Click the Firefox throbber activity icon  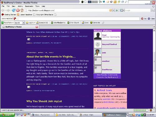click(154, 6)
